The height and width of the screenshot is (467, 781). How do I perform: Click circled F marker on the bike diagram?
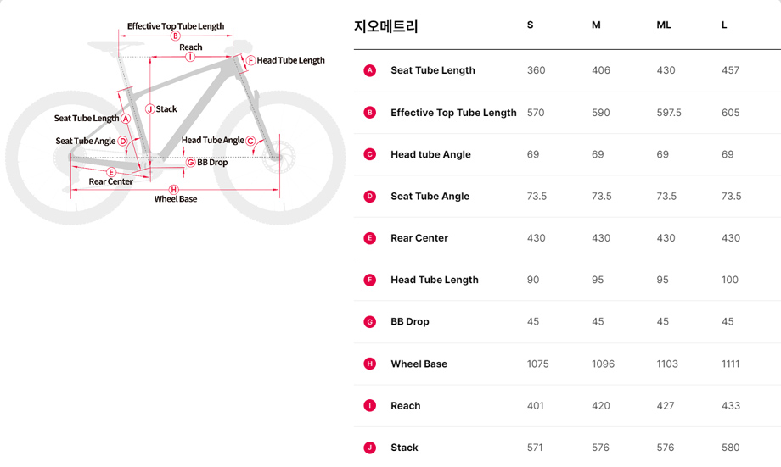(x=250, y=60)
